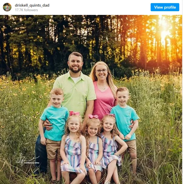This screenshot has height=184, width=183.
Task: Click the large pink bow on leftmost girl
Action: pos(74,113)
